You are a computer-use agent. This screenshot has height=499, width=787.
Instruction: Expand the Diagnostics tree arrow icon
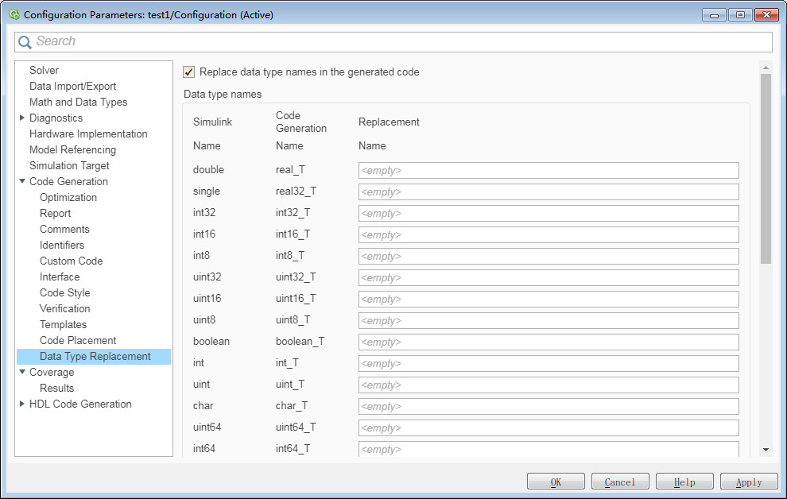[x=23, y=118]
